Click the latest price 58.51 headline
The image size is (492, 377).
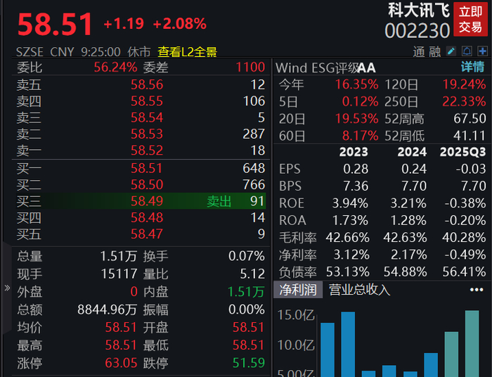point(55,24)
